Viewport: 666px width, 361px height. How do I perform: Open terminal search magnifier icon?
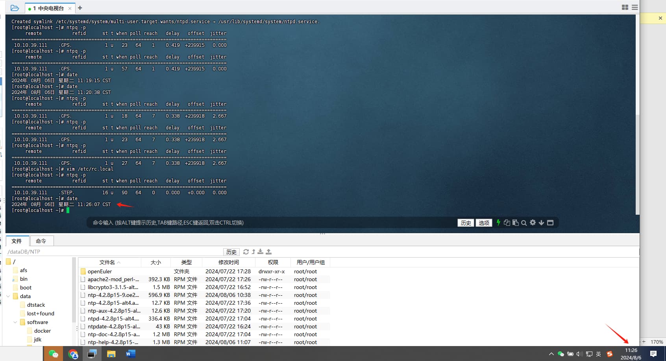524,223
